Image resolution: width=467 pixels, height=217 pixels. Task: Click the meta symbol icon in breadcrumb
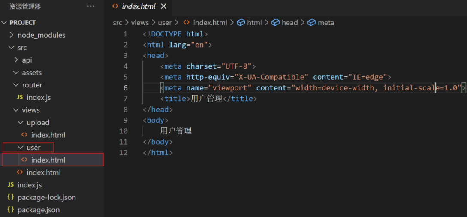pyautogui.click(x=311, y=23)
